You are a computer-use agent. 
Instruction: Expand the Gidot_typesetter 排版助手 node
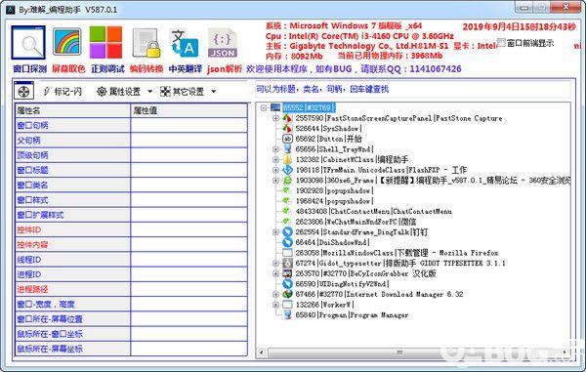(x=275, y=263)
